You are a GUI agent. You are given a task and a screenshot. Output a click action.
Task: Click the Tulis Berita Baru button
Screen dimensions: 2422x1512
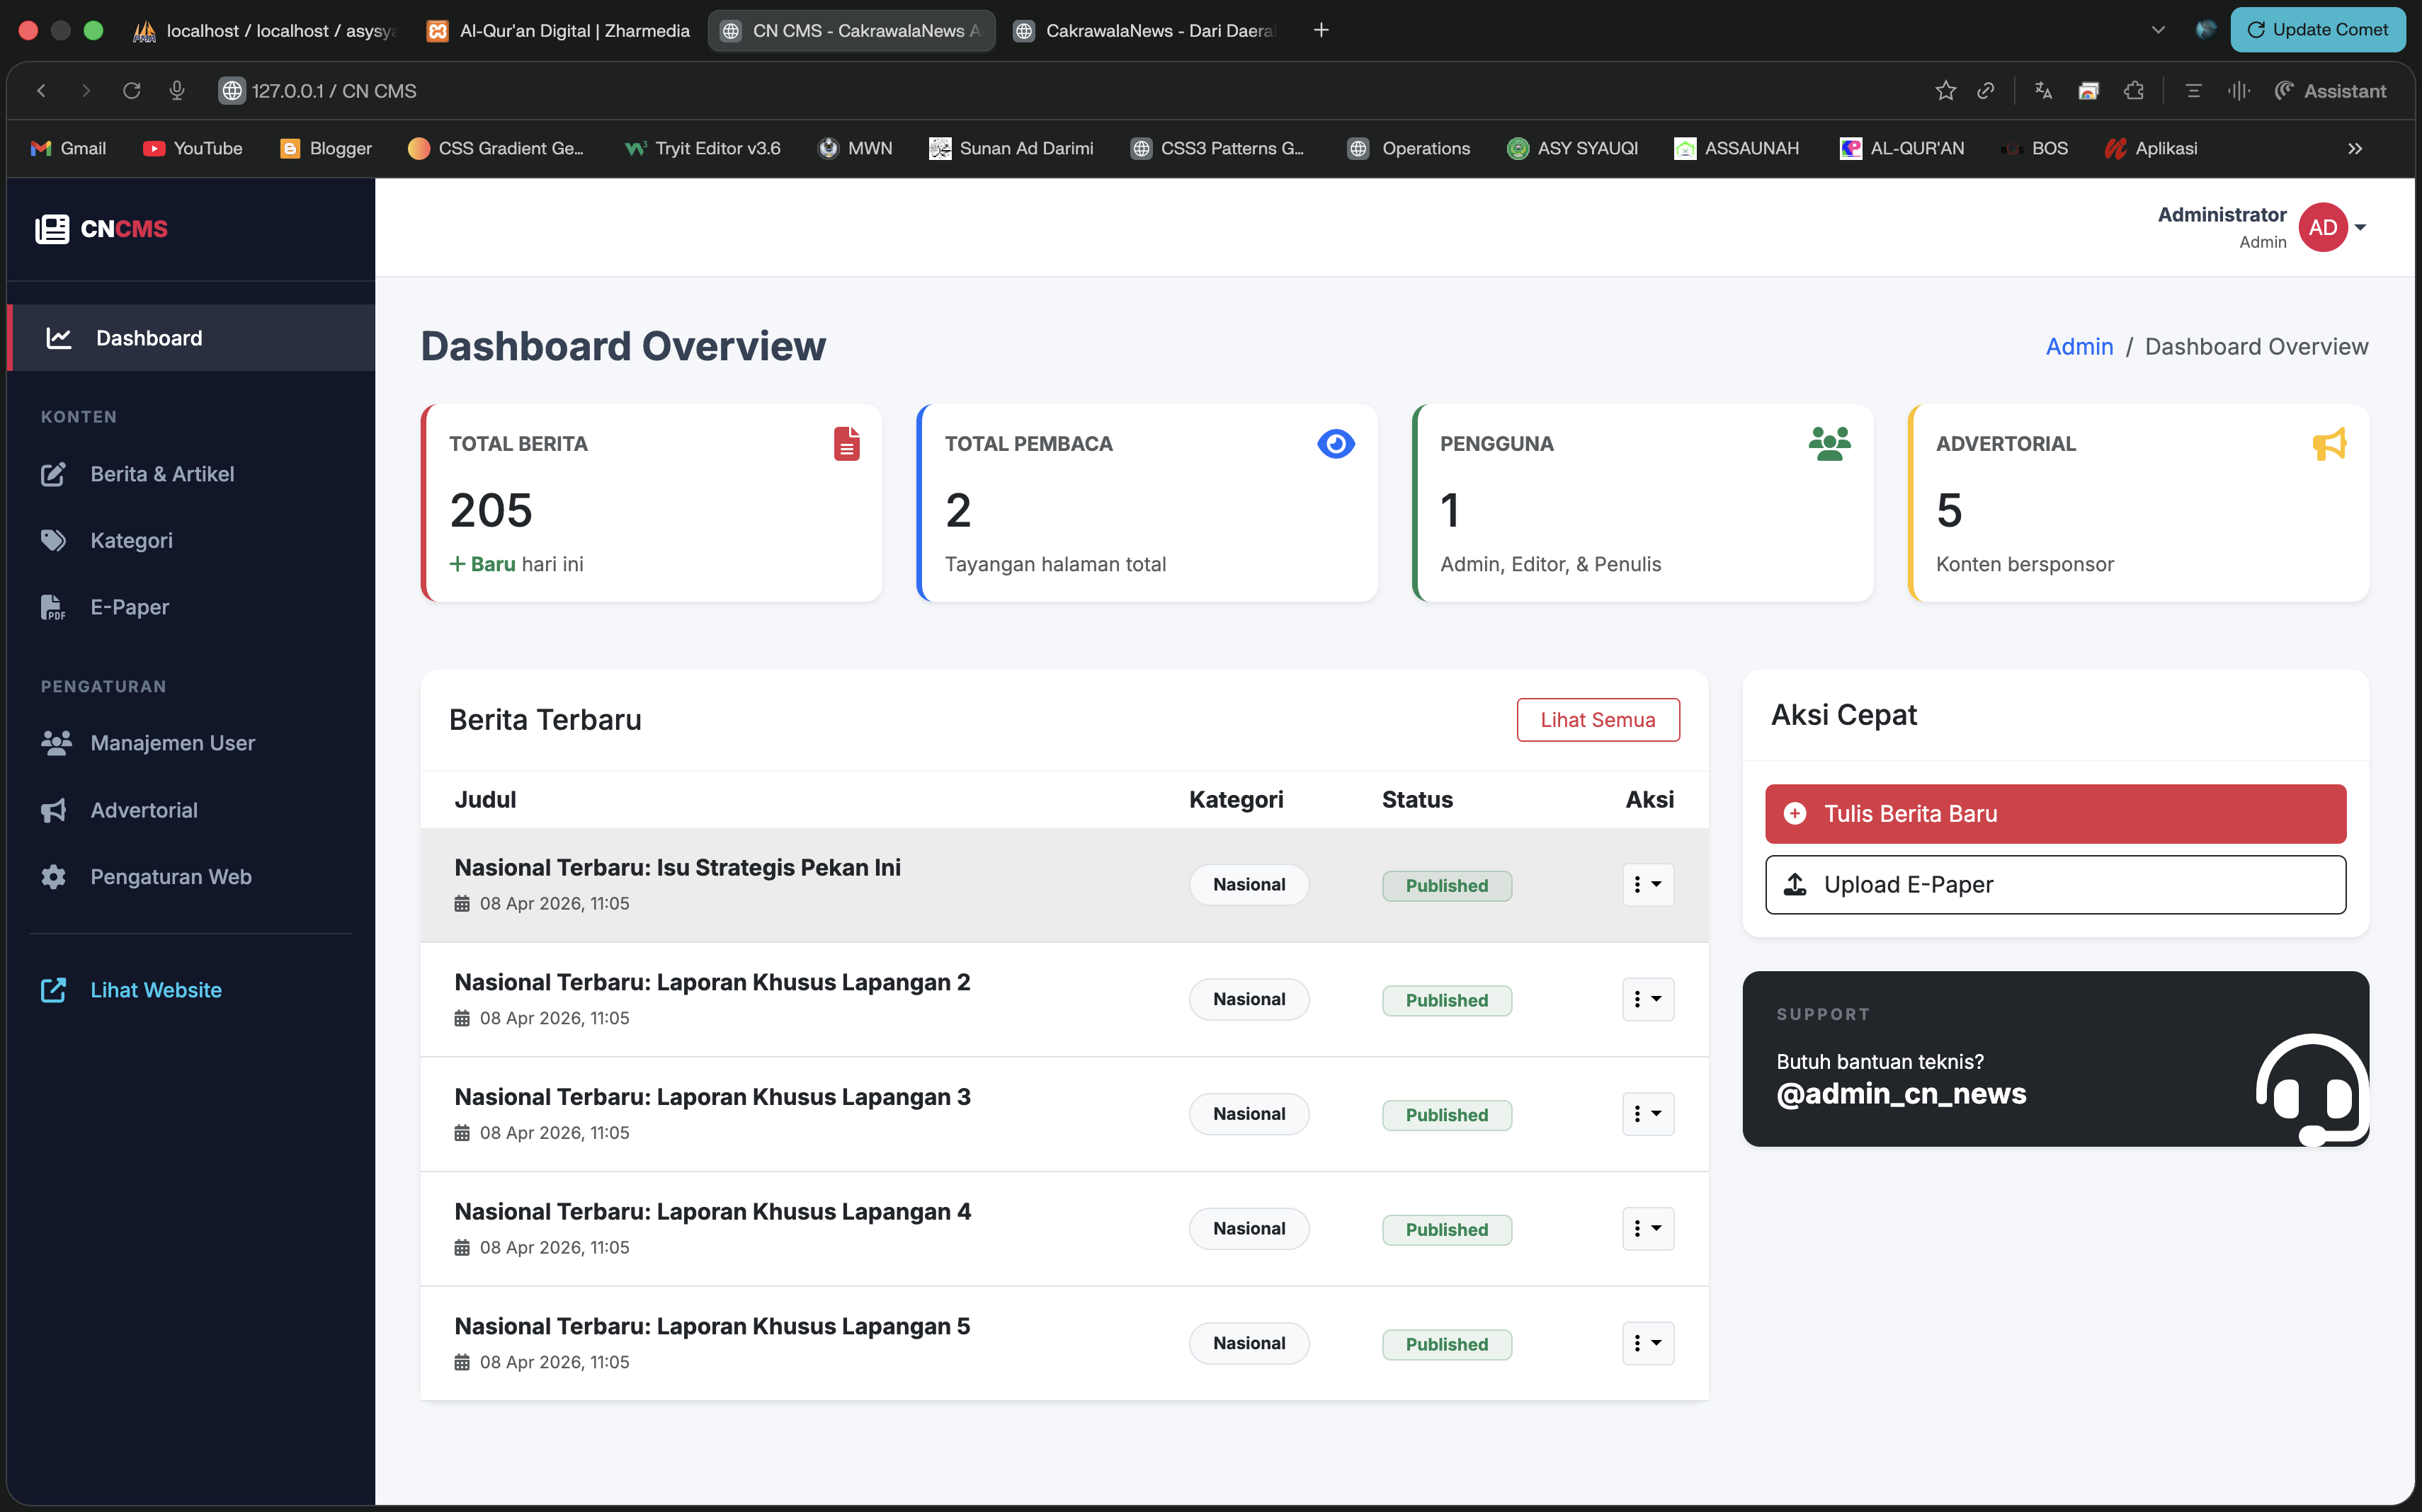2055,814
